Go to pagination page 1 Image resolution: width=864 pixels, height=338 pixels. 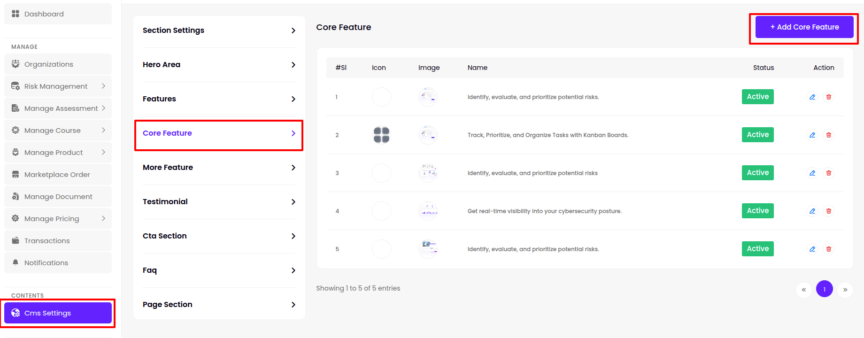point(824,289)
